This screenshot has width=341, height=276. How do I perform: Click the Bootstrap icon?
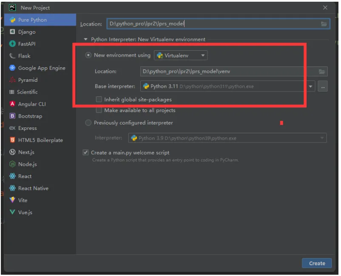[12, 116]
